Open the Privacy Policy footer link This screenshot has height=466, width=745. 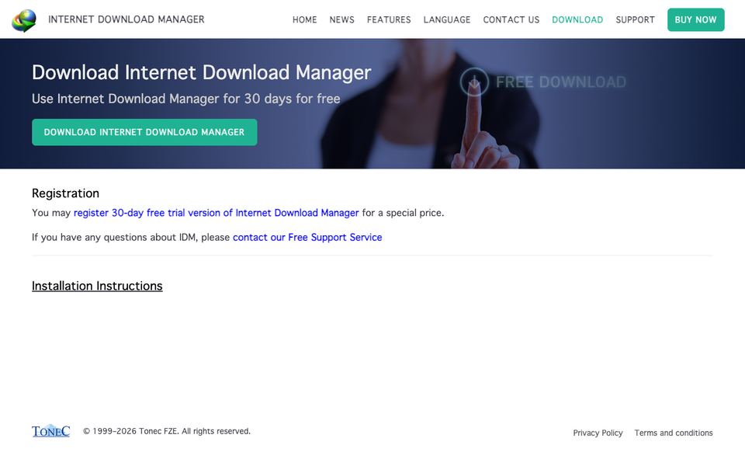[x=598, y=433]
